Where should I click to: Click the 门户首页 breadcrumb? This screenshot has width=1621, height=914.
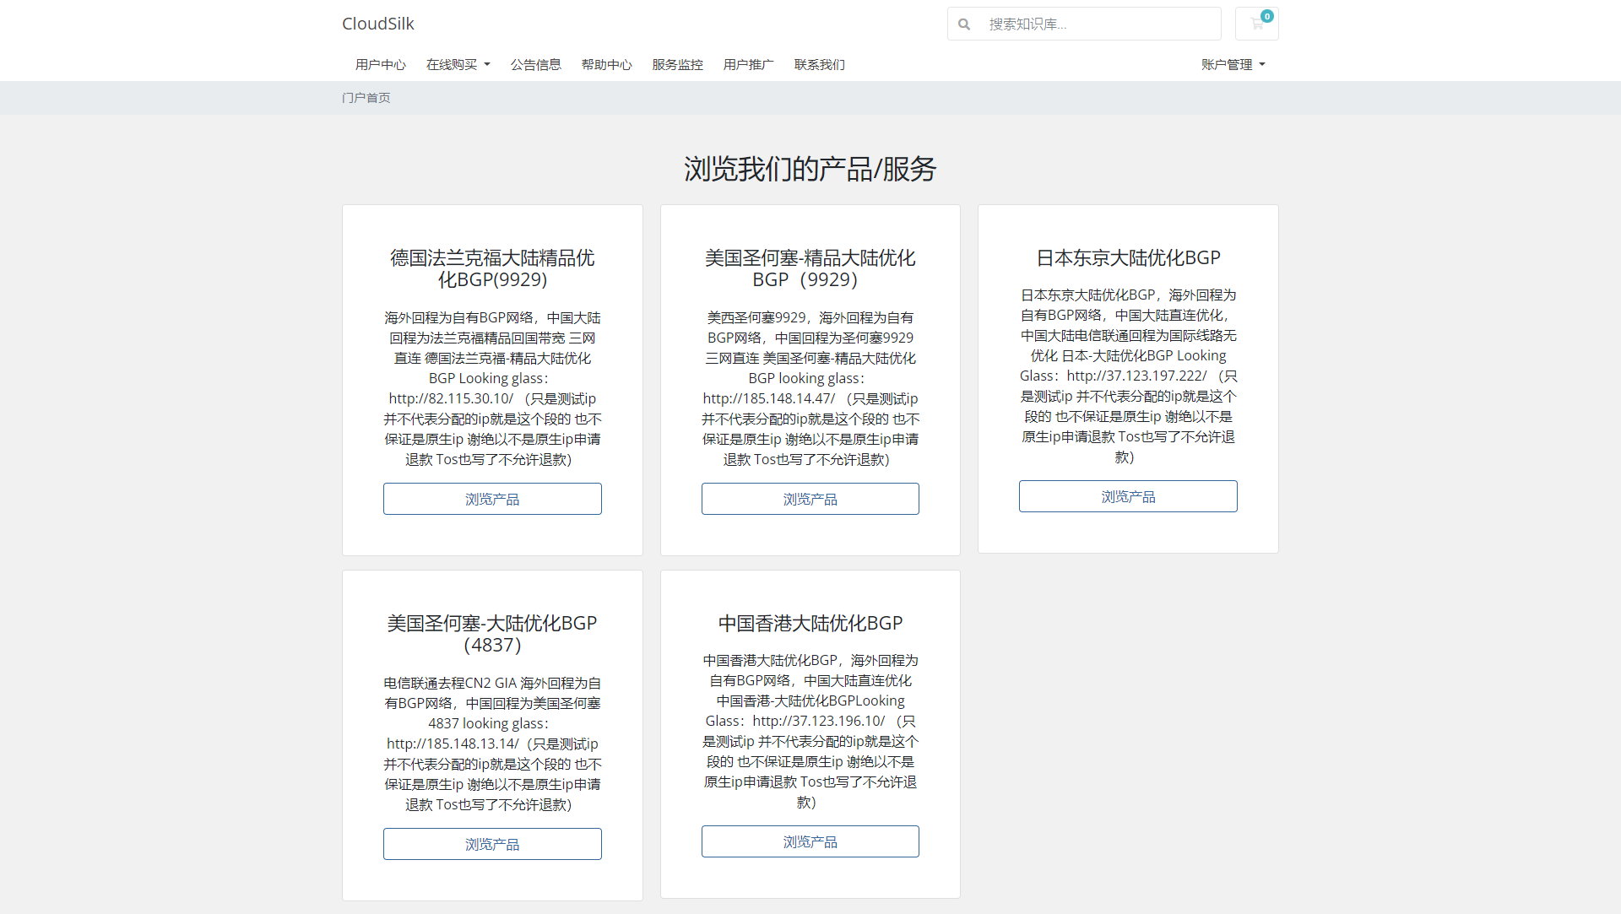pyautogui.click(x=366, y=98)
